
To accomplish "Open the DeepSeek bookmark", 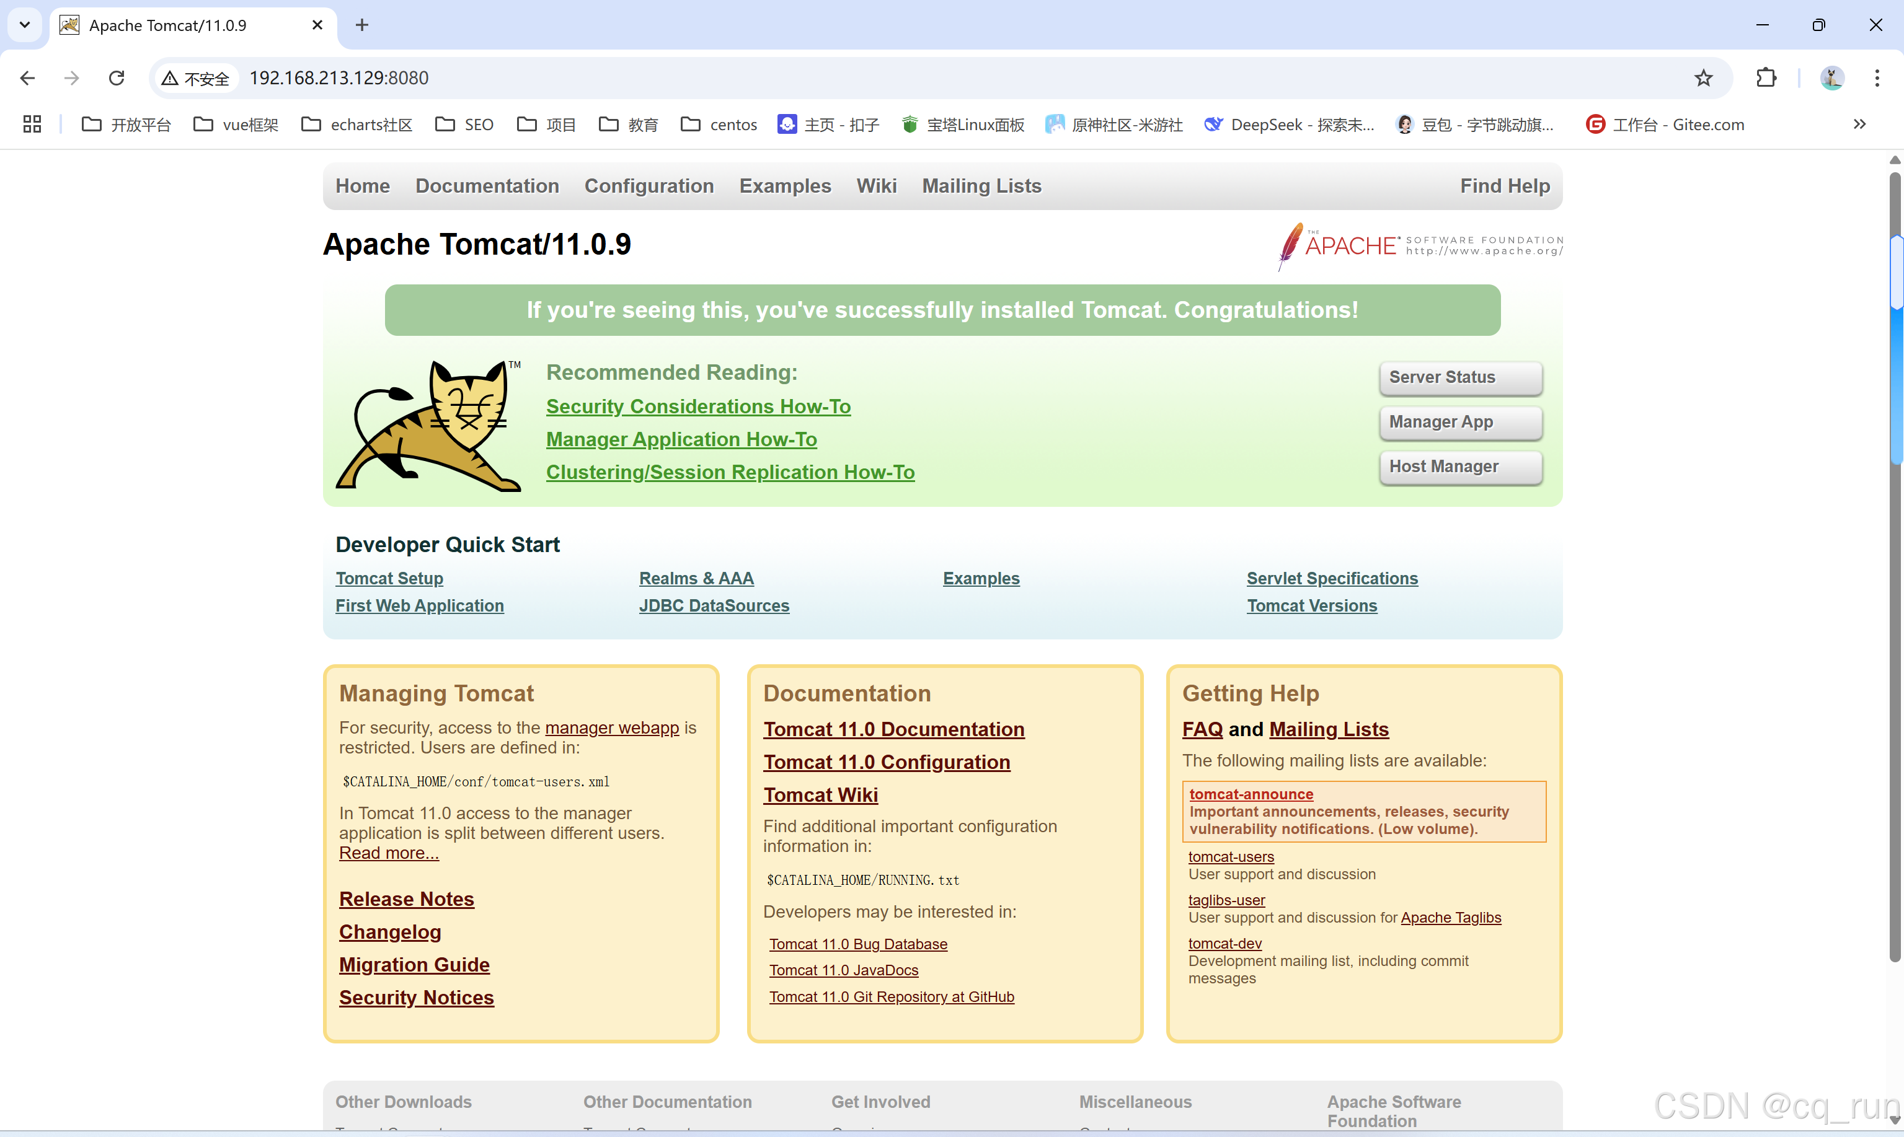I will point(1289,124).
